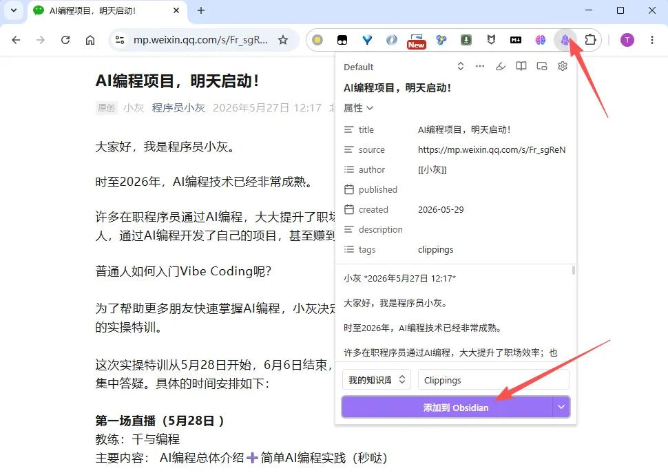Viewport: 668px width, 475px height.
Task: Click the highlighter pen icon in clipper
Action: 501,67
